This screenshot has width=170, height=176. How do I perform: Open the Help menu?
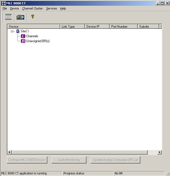[63, 8]
